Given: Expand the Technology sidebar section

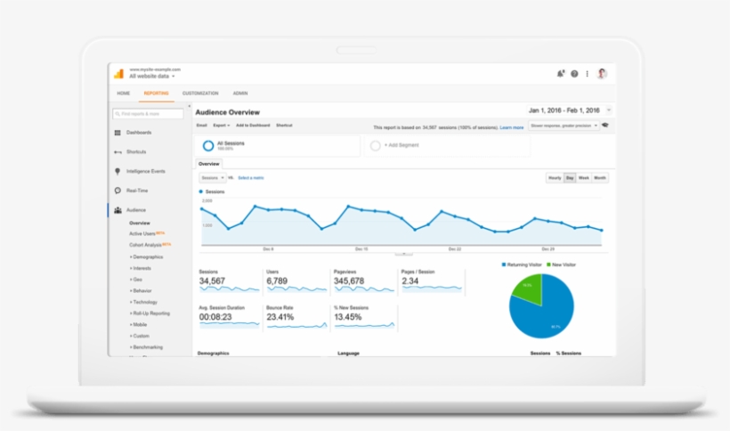Looking at the screenshot, I should (x=143, y=302).
